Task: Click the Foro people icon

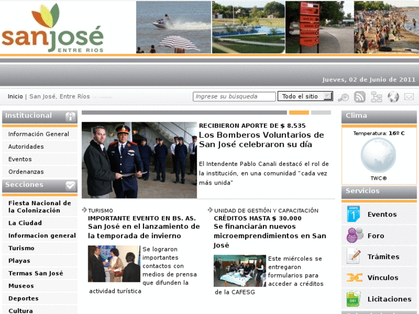Action: coord(353,235)
